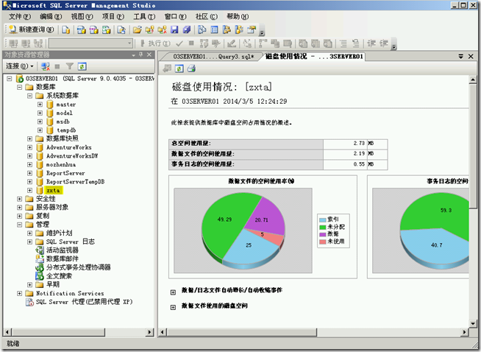Click the Database Engine Query icon beside 新建查询
Image resolution: width=481 pixels, height=352 pixels.
(66, 29)
